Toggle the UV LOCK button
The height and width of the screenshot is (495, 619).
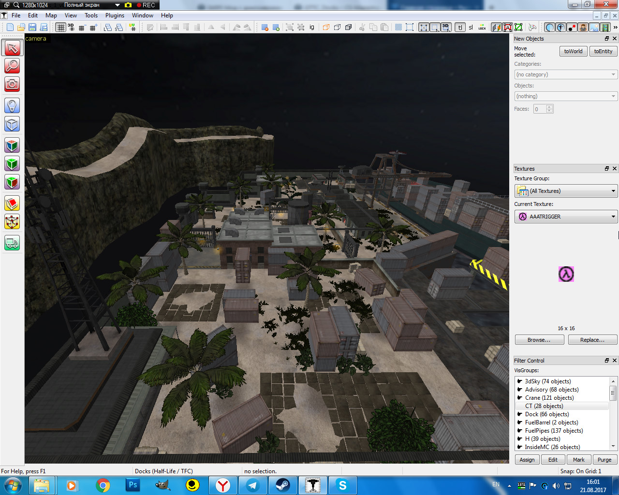pyautogui.click(x=482, y=27)
